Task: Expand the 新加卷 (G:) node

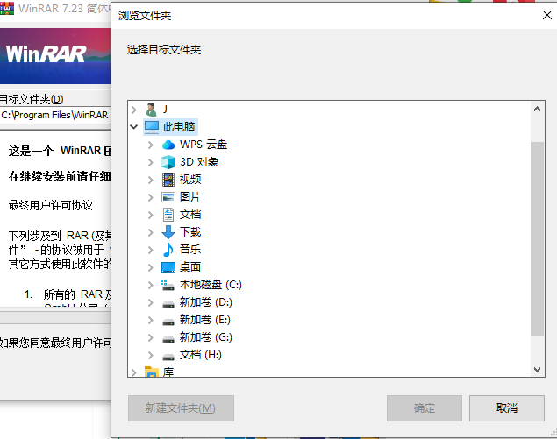Action: (151, 337)
